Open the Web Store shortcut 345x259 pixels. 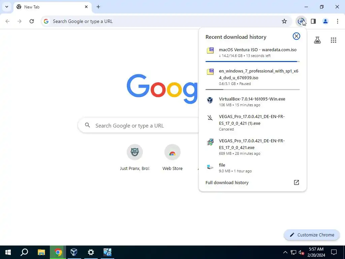(172, 158)
